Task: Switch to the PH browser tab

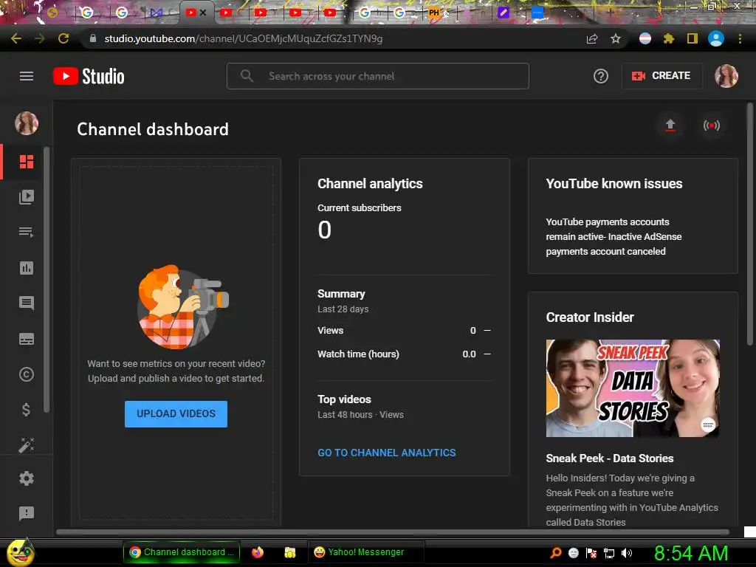Action: point(434,13)
